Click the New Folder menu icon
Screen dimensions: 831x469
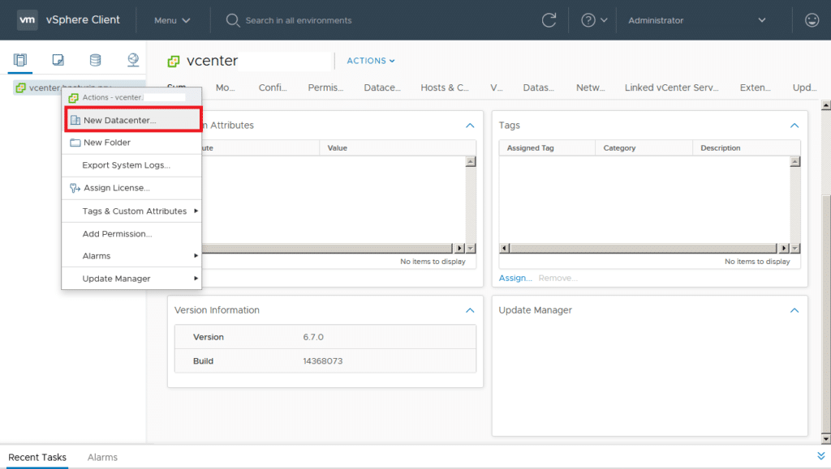(75, 143)
